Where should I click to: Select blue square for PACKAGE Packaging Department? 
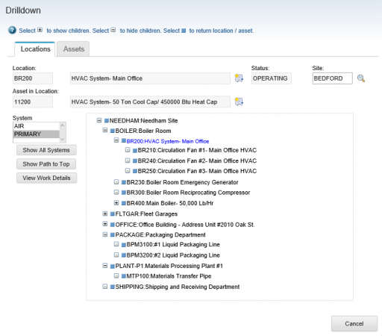[x=113, y=234]
